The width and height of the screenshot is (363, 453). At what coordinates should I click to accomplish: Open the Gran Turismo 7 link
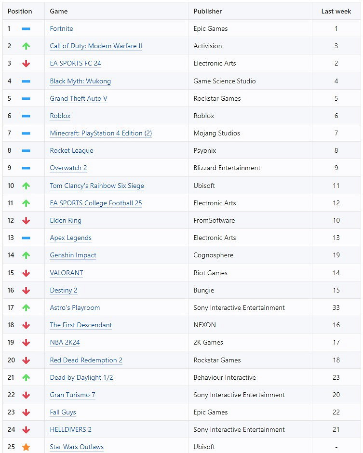(x=72, y=395)
